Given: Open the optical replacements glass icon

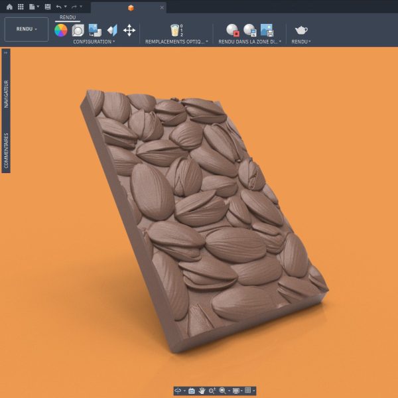Looking at the screenshot, I should coord(176,31).
